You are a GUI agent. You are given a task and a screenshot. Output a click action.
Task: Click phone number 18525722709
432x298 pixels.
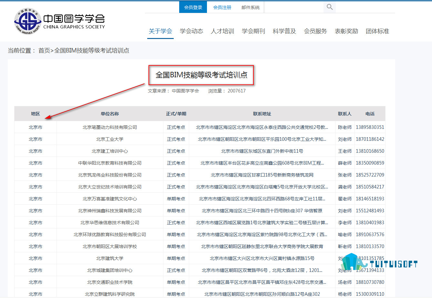click(370, 175)
